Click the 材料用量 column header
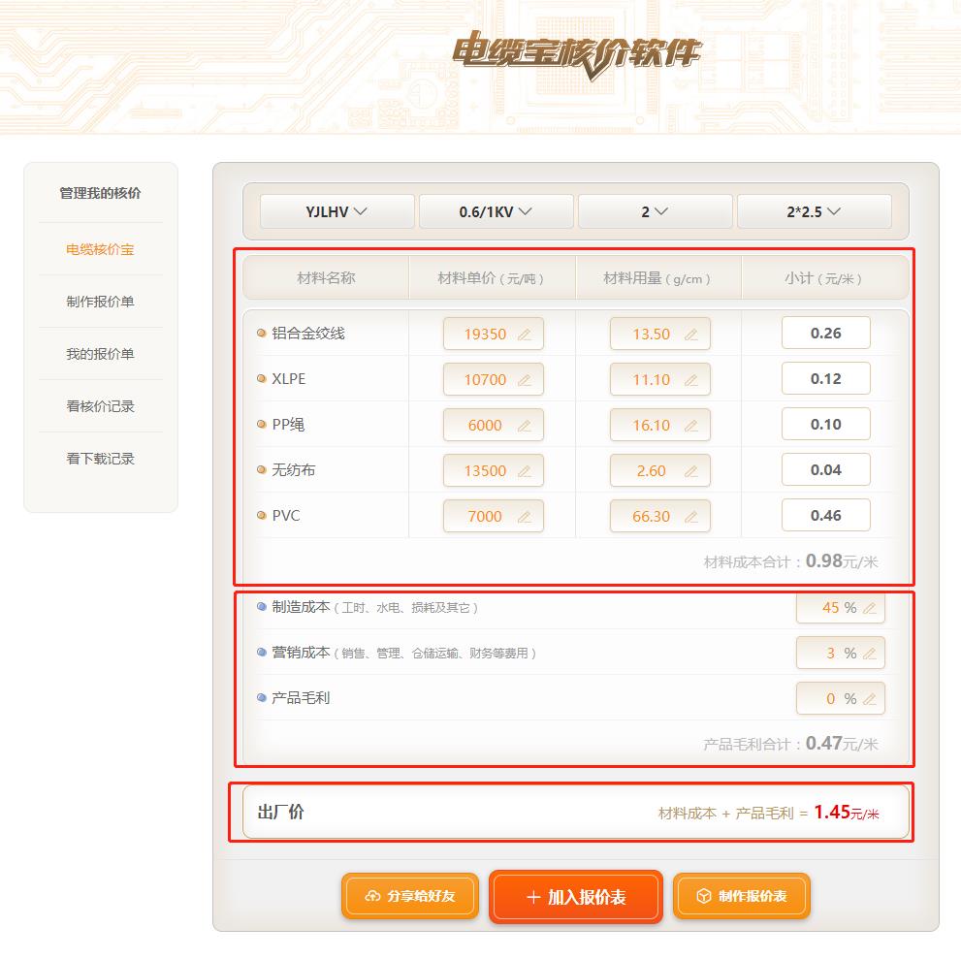This screenshot has width=961, height=959. [x=657, y=279]
